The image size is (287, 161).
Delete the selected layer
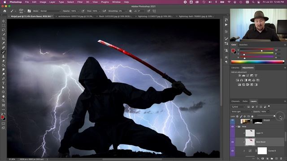click(281, 159)
